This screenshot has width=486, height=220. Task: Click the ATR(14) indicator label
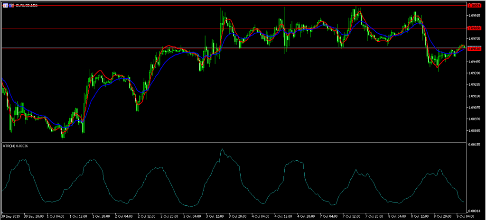tap(16, 146)
